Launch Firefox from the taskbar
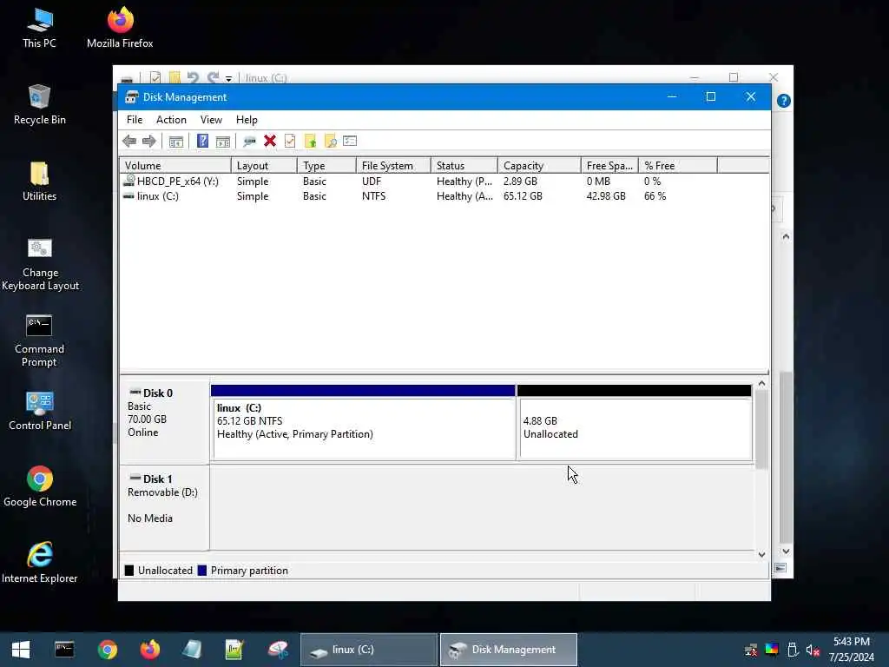This screenshot has height=667, width=889. pos(149,650)
